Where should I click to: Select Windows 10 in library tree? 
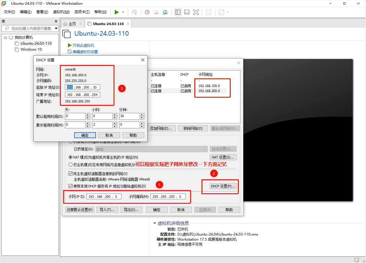pyautogui.click(x=31, y=49)
